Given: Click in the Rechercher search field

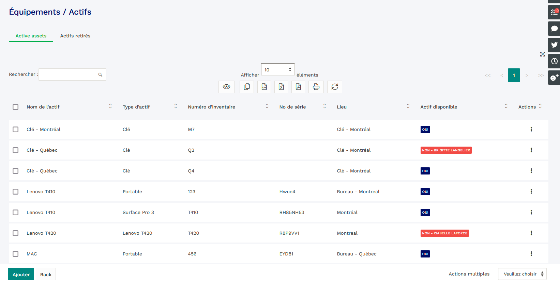Looking at the screenshot, I should coord(68,74).
